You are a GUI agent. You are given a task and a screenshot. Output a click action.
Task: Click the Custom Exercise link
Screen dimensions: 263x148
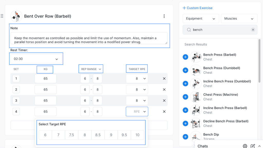(x=198, y=8)
